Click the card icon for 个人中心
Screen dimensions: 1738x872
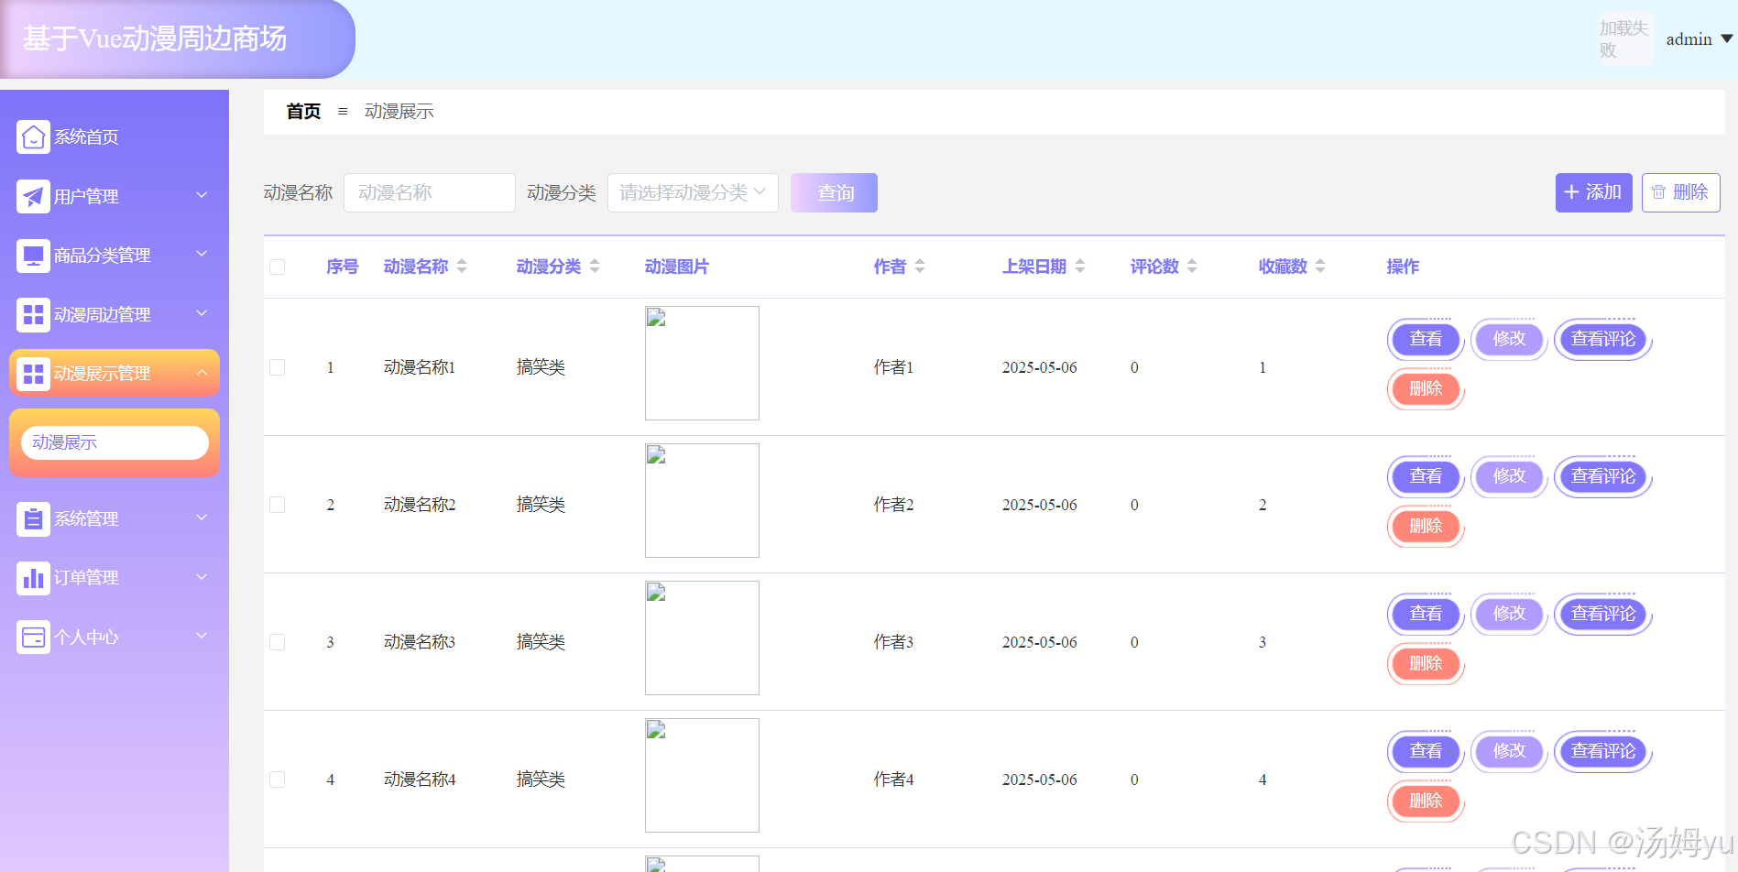(33, 638)
